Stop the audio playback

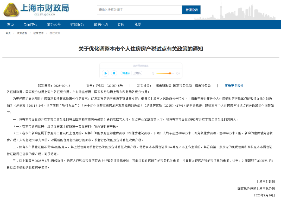114,73
